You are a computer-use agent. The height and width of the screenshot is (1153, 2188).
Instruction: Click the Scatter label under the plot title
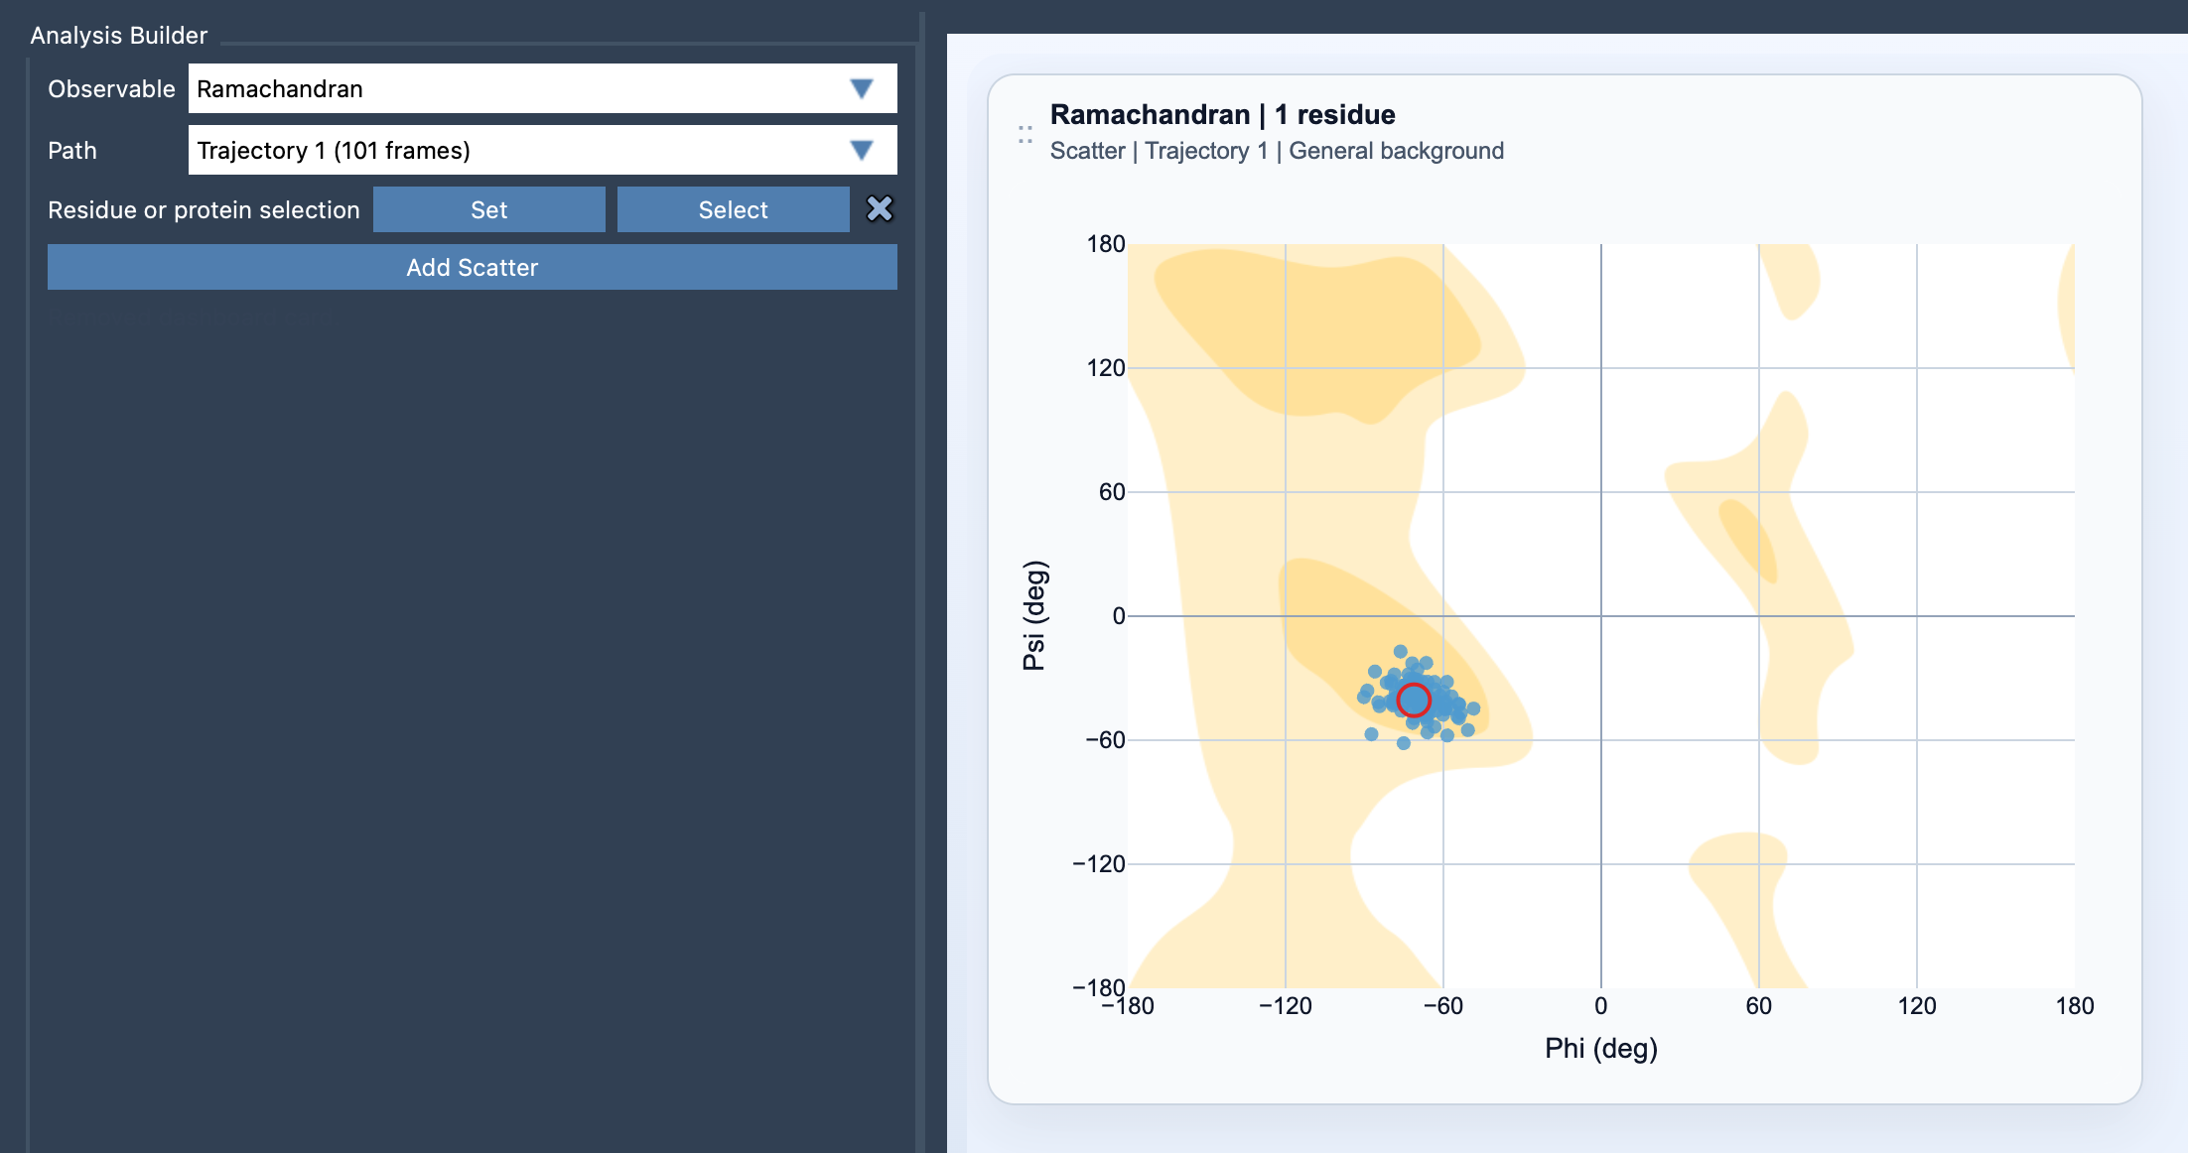1087,151
